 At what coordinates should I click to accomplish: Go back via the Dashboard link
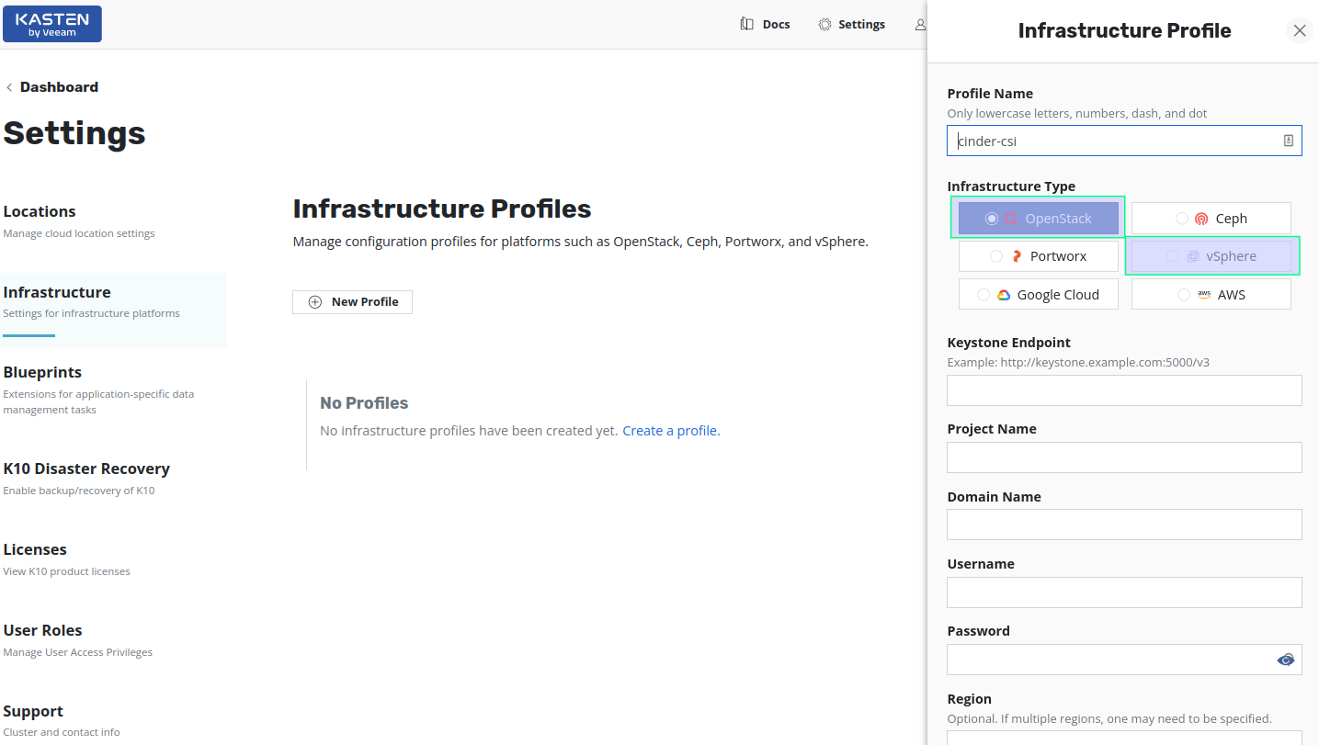[x=59, y=87]
